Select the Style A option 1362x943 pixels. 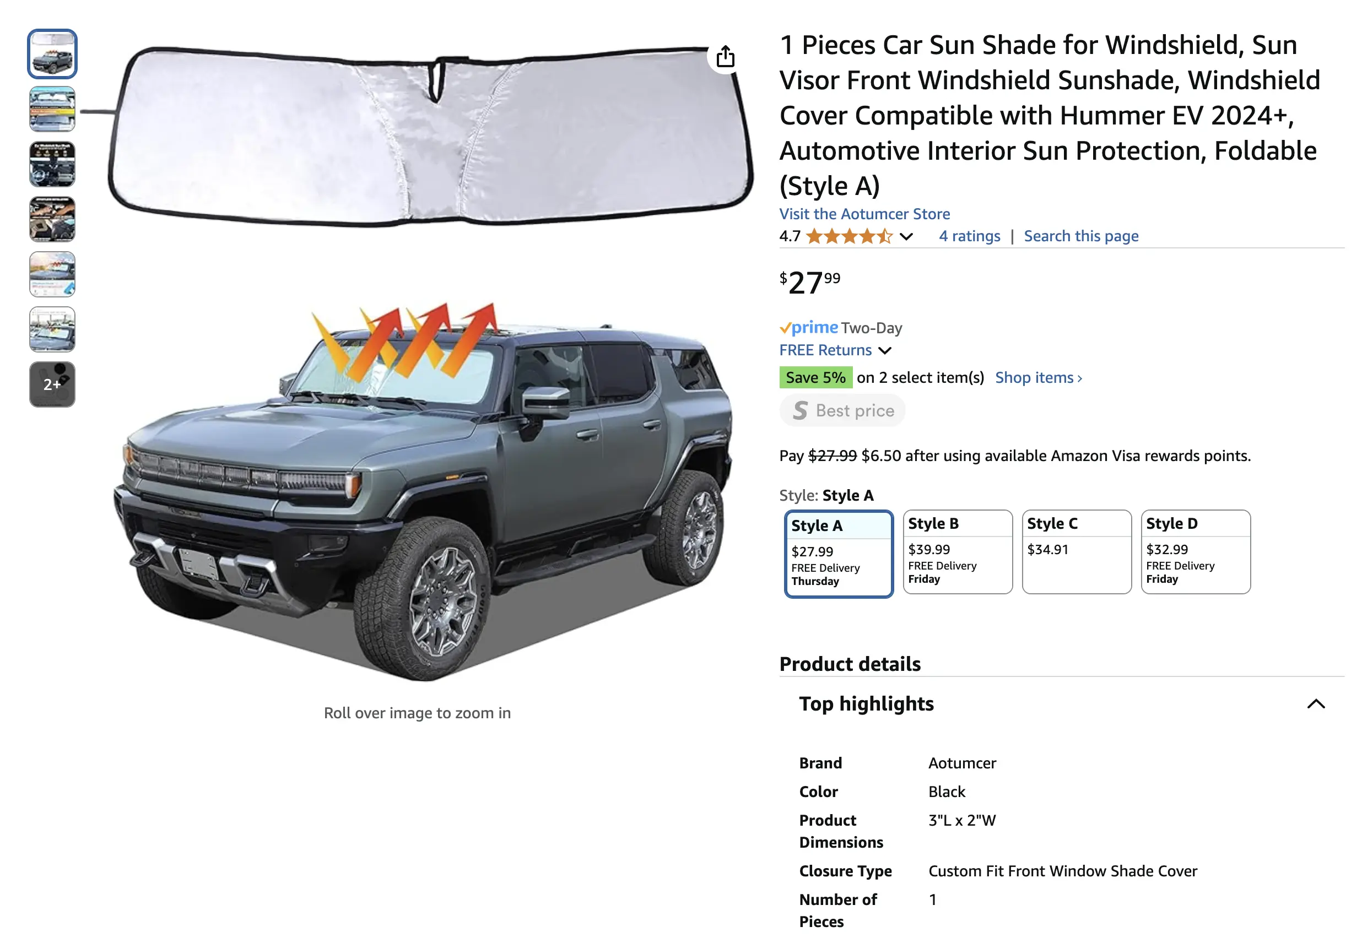coord(838,553)
